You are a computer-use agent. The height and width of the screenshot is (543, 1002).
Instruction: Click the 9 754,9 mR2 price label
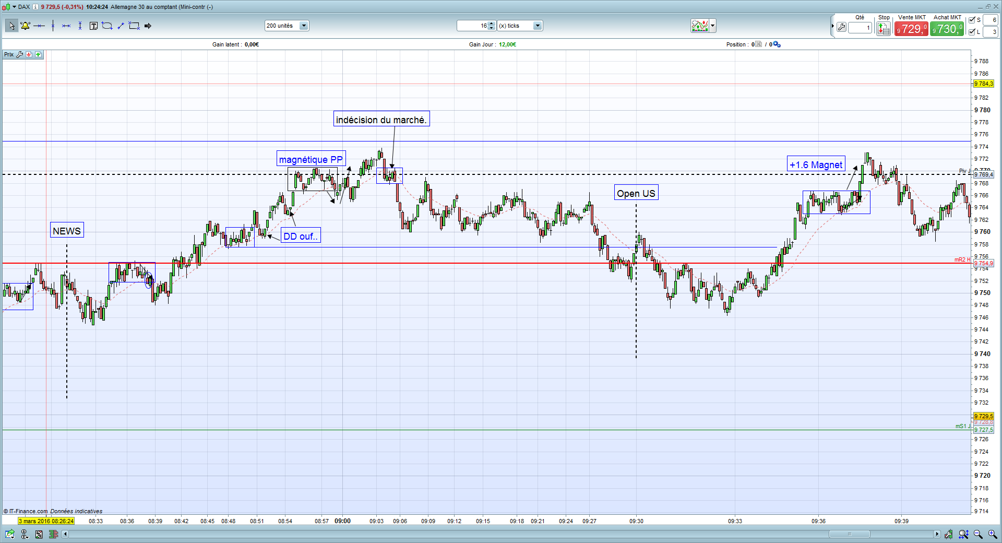(984, 263)
